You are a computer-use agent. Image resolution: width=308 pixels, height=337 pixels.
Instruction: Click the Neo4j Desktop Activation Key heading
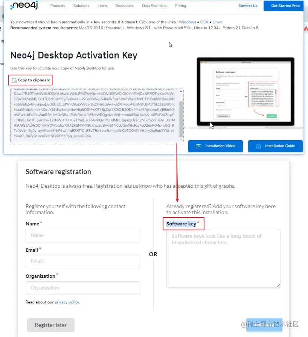click(74, 55)
